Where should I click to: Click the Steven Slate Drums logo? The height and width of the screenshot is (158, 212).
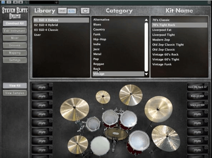(x=15, y=13)
